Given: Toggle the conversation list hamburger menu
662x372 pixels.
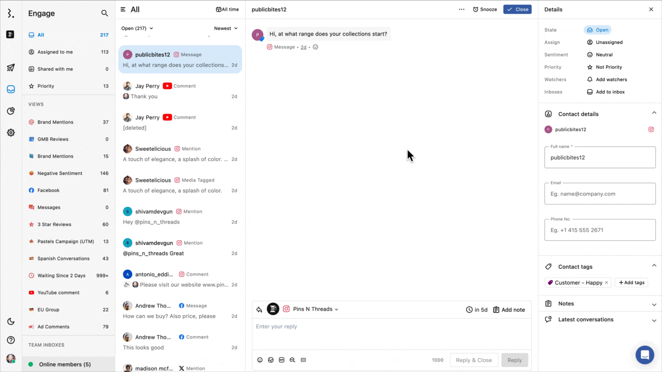Looking at the screenshot, I should pyautogui.click(x=123, y=9).
